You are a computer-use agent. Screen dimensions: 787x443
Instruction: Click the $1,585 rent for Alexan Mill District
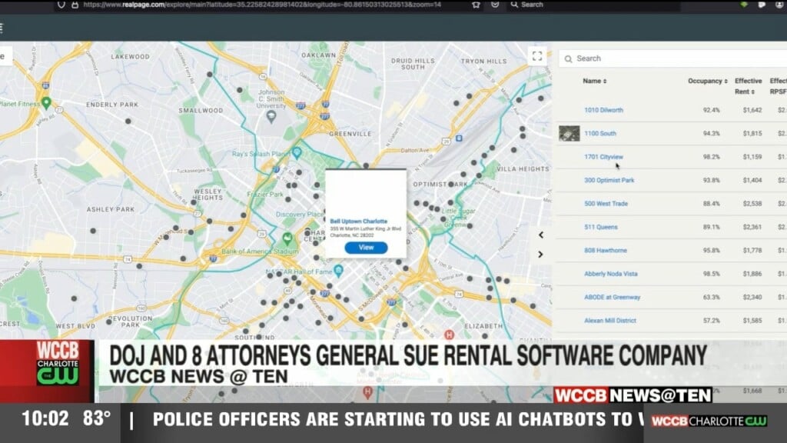point(752,321)
